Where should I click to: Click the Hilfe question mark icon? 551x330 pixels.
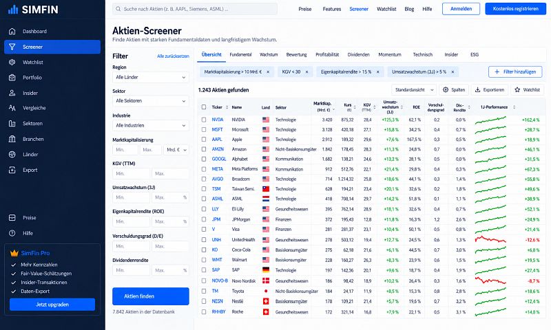12,233
